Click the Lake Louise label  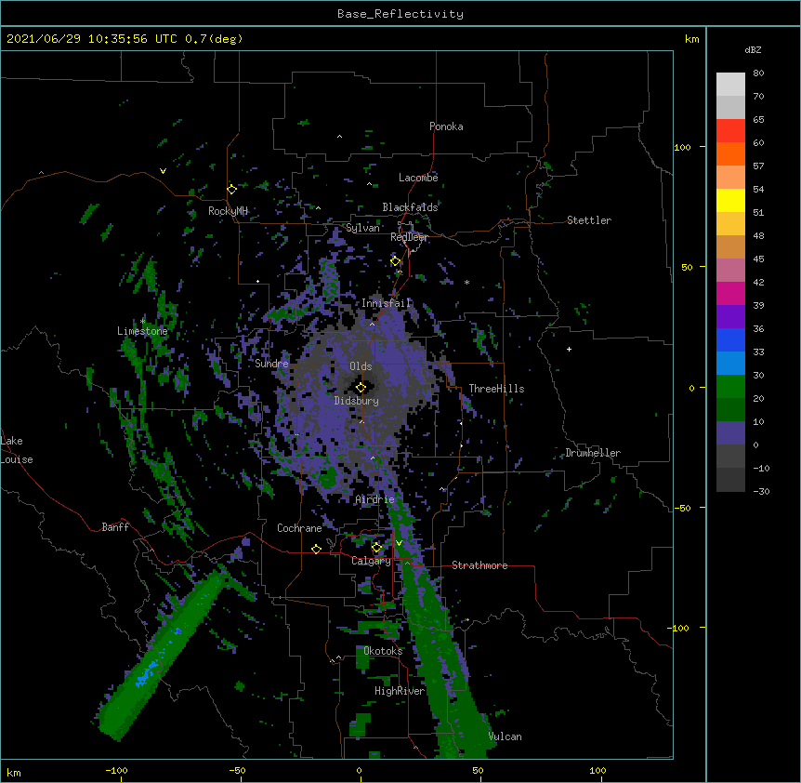(17, 450)
